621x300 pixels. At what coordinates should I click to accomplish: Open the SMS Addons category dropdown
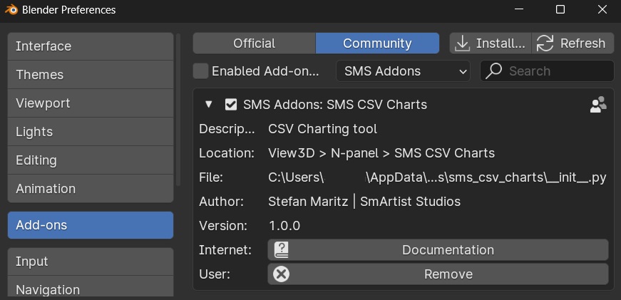[x=403, y=71]
